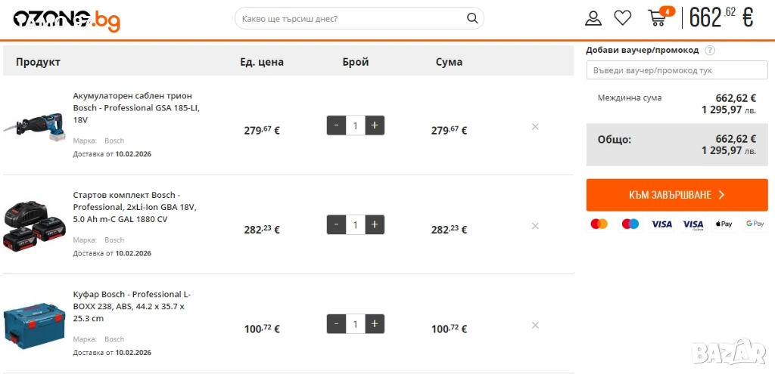Click the 279.67 € unit price of the saw
The height and width of the screenshot is (374, 775).
pos(262,130)
